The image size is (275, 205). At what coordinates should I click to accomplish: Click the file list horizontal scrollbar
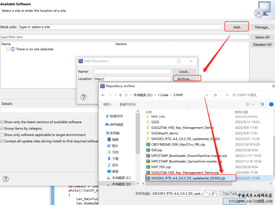tap(189, 183)
